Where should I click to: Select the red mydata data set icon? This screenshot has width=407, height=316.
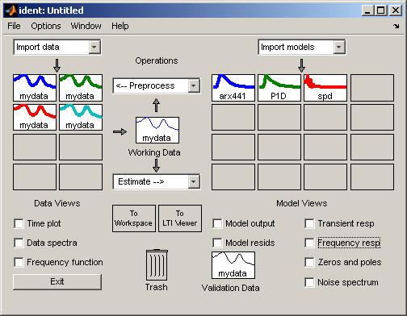pyautogui.click(x=35, y=118)
